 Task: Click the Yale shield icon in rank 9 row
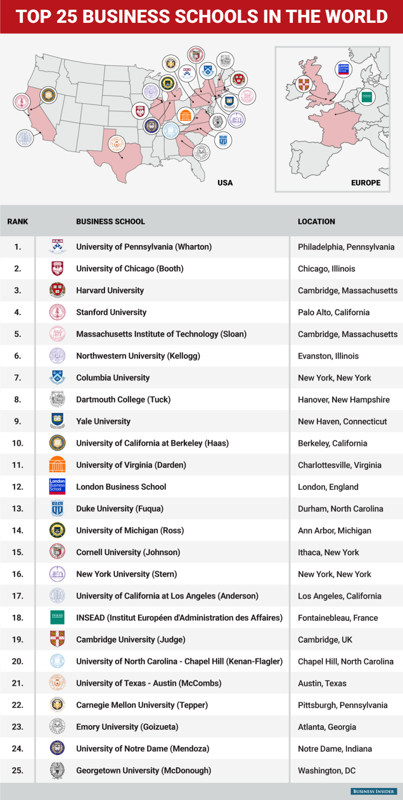click(57, 421)
